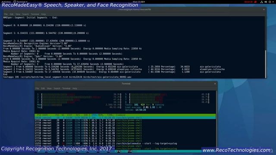Click the 'Segment 2: 6.544807' output line
This screenshot has width=276, height=155.
coord(47,41)
